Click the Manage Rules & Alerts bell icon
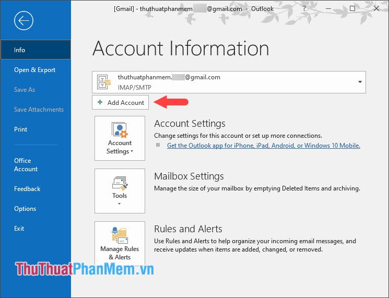Screen dimensions: 389x298 [120, 235]
